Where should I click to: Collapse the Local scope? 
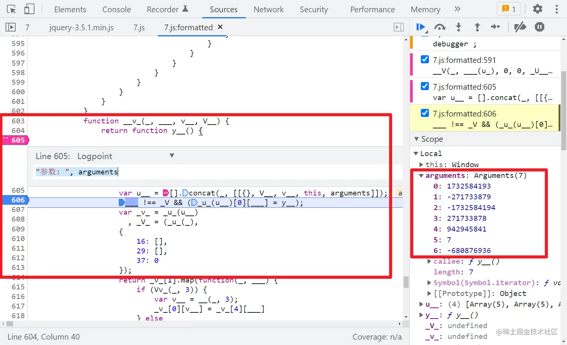[415, 153]
